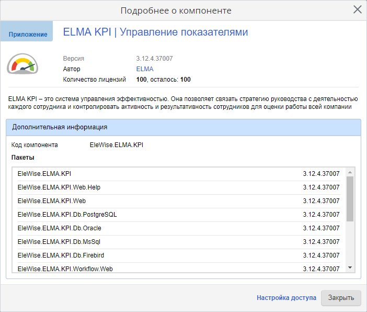
Task: Click the Дополнительная информация panel header
Action: tap(183, 127)
